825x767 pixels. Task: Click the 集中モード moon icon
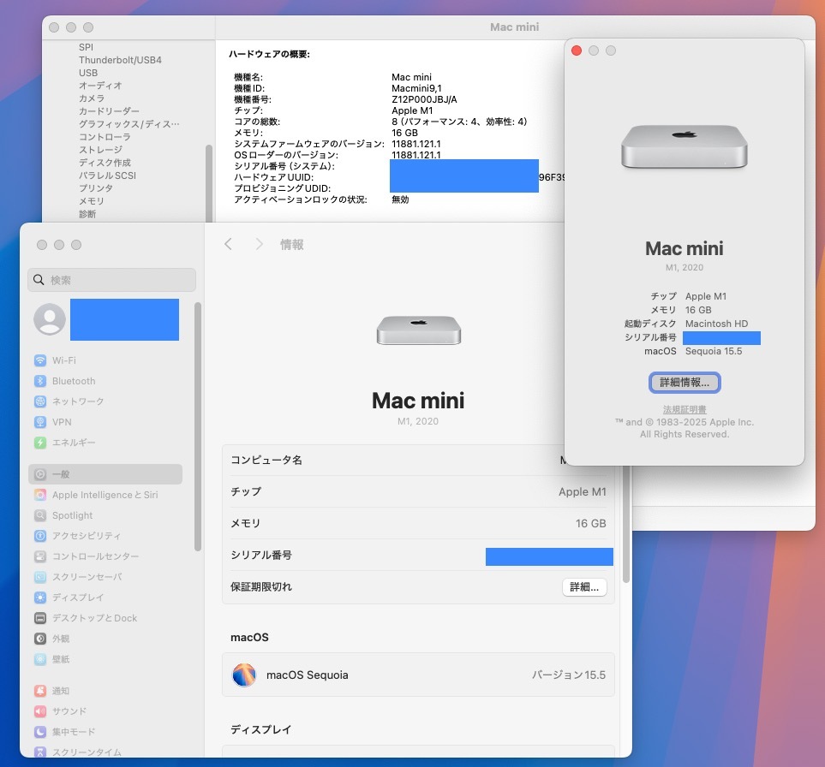(x=40, y=731)
